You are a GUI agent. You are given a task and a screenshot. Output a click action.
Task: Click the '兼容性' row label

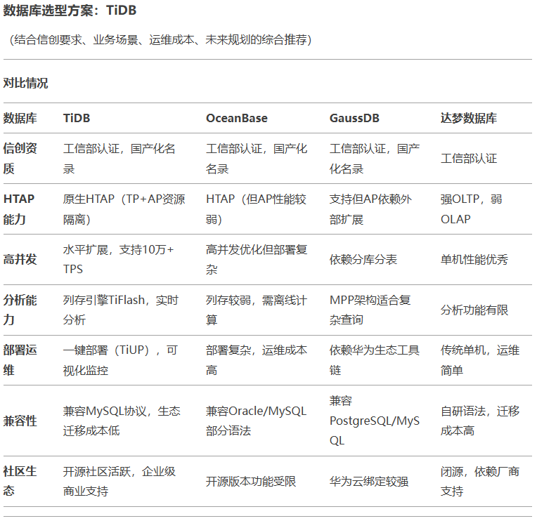pos(20,421)
